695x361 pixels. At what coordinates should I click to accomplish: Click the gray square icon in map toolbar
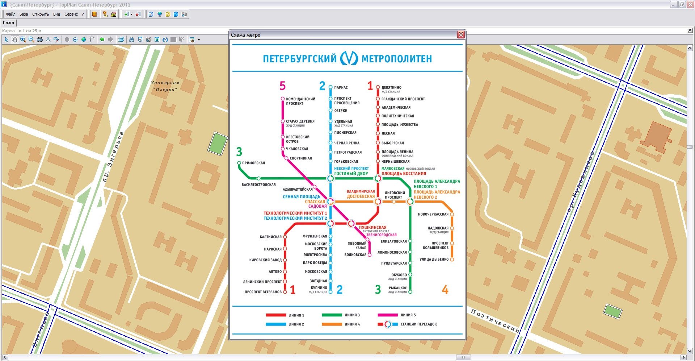point(173,40)
